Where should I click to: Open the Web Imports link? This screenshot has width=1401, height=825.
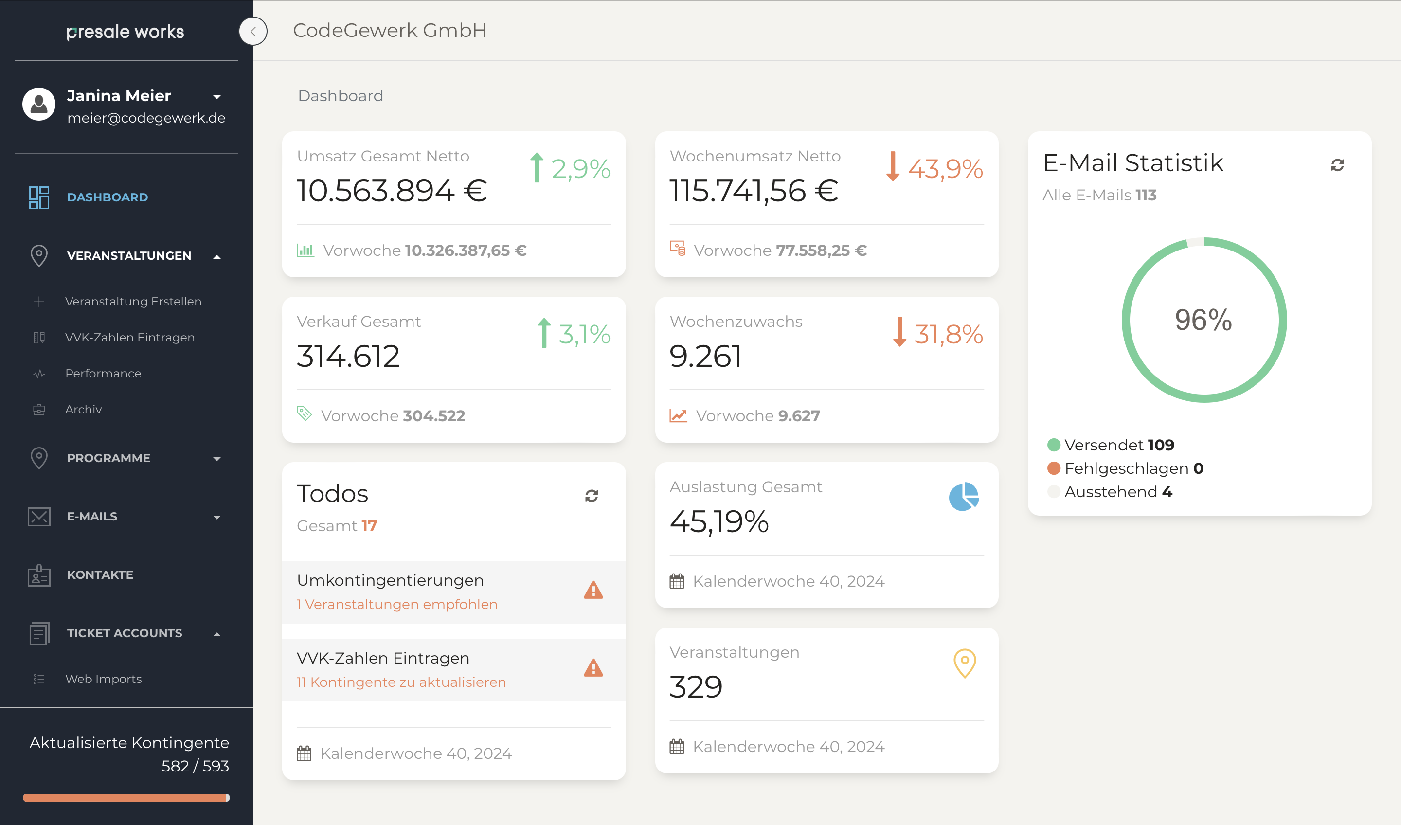click(x=104, y=679)
